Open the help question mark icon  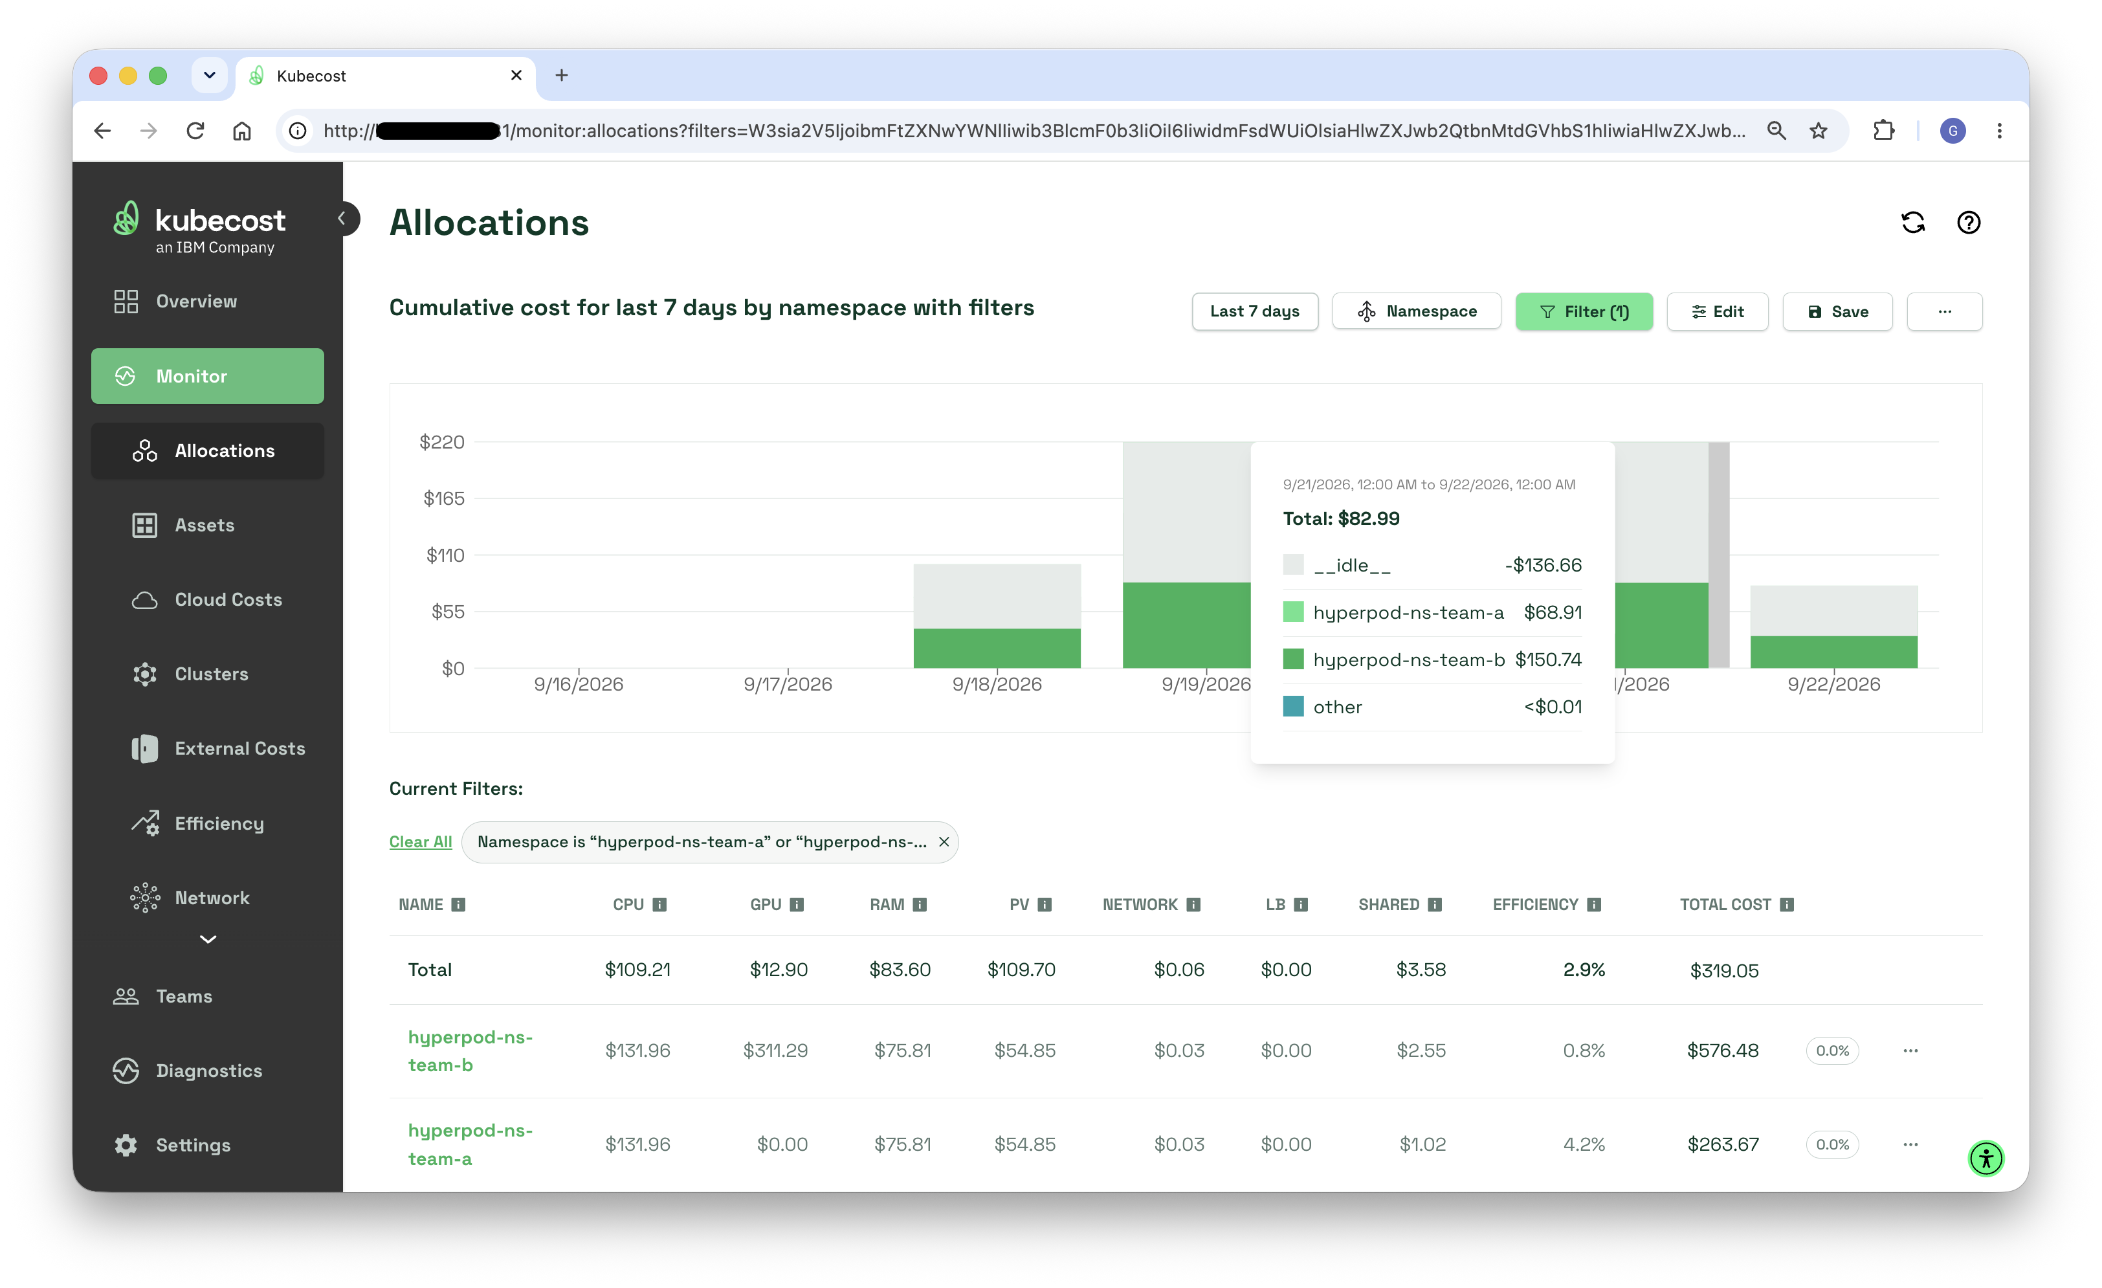(1968, 223)
